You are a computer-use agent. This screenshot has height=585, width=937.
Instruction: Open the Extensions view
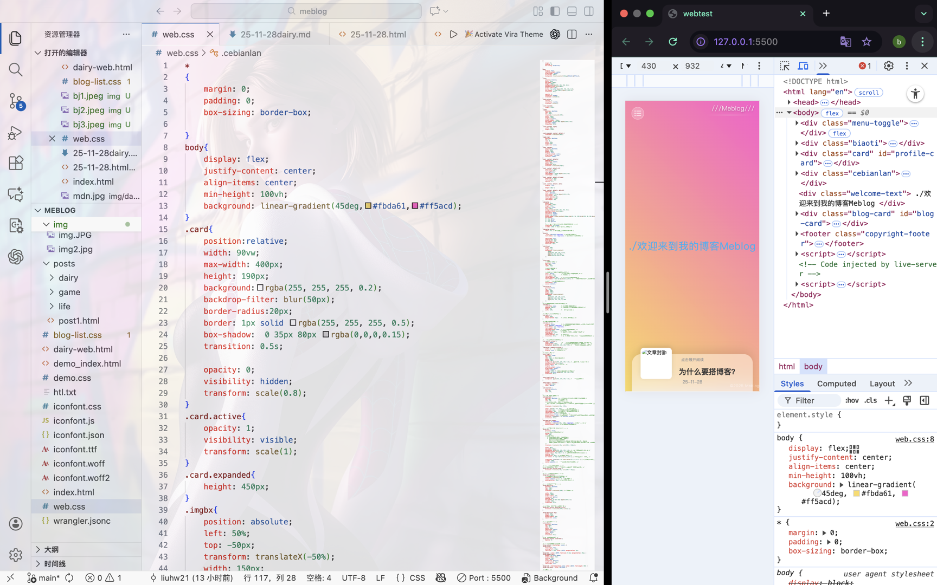coord(15,163)
